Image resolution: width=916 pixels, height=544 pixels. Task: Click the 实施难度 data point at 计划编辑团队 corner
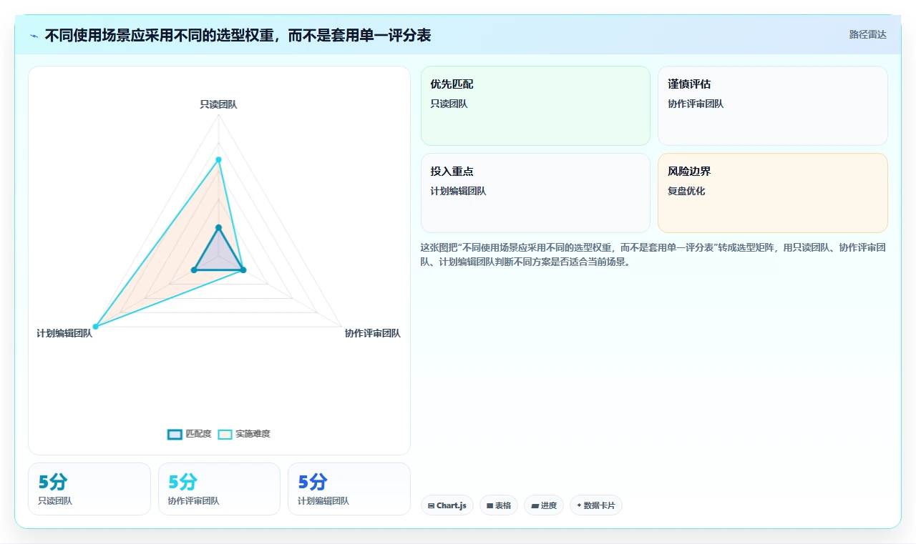[95, 327]
